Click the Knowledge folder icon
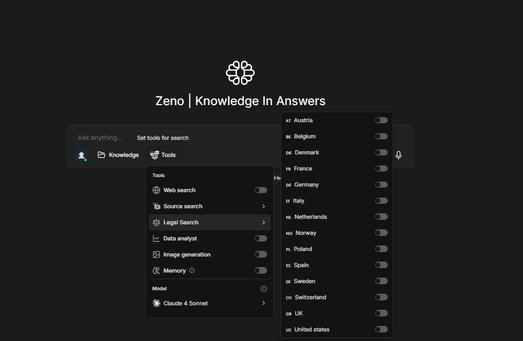The height and width of the screenshot is (341, 523). tap(102, 155)
